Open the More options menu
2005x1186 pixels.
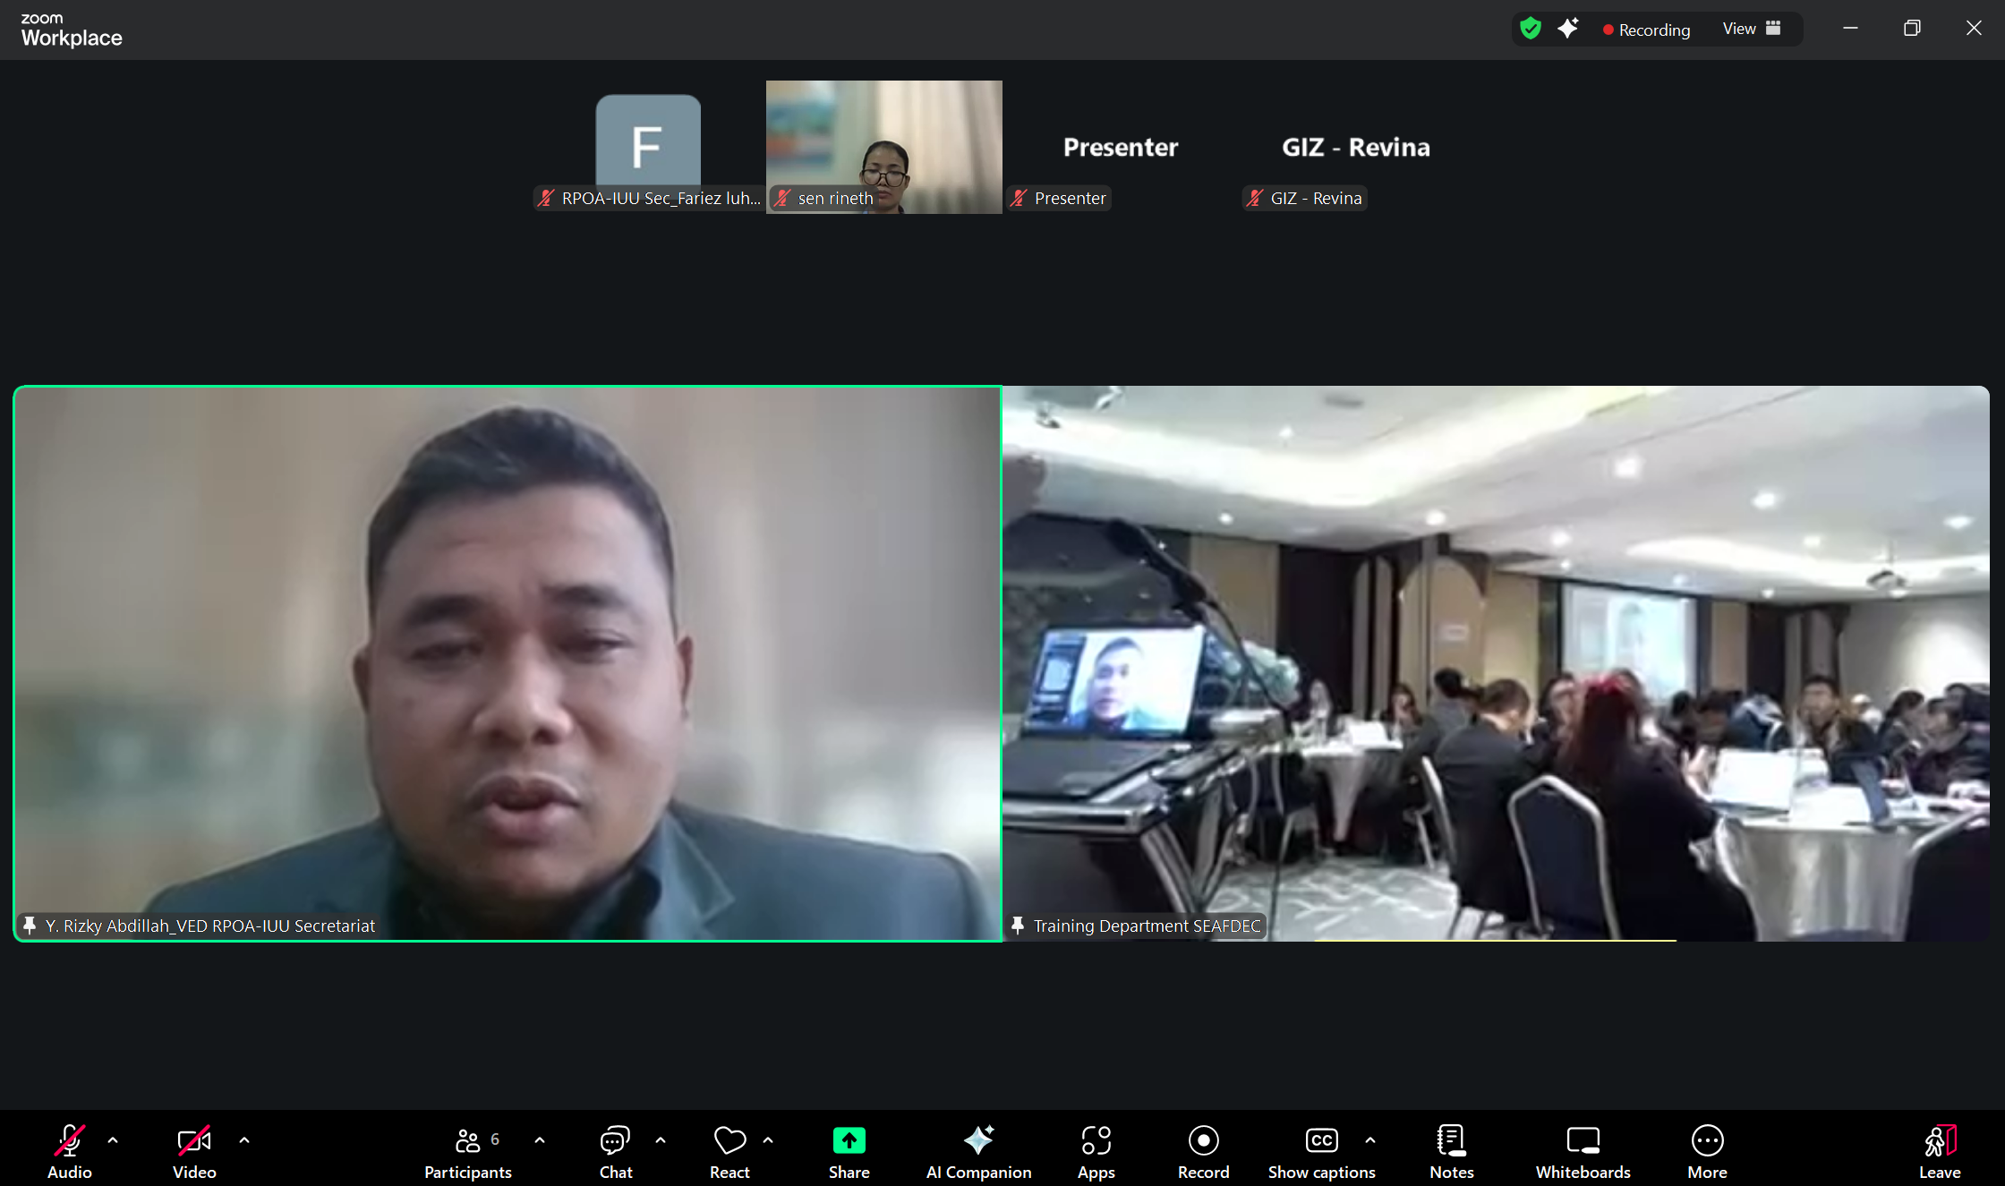click(1707, 1151)
